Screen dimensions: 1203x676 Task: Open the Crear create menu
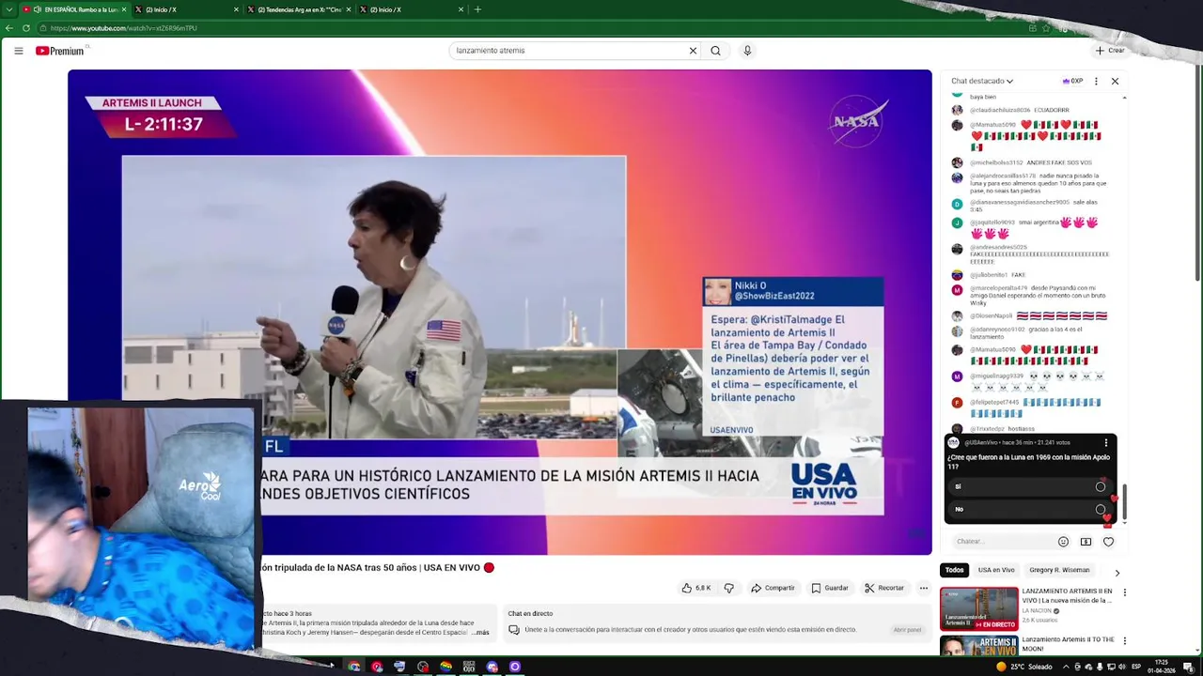tap(1109, 51)
